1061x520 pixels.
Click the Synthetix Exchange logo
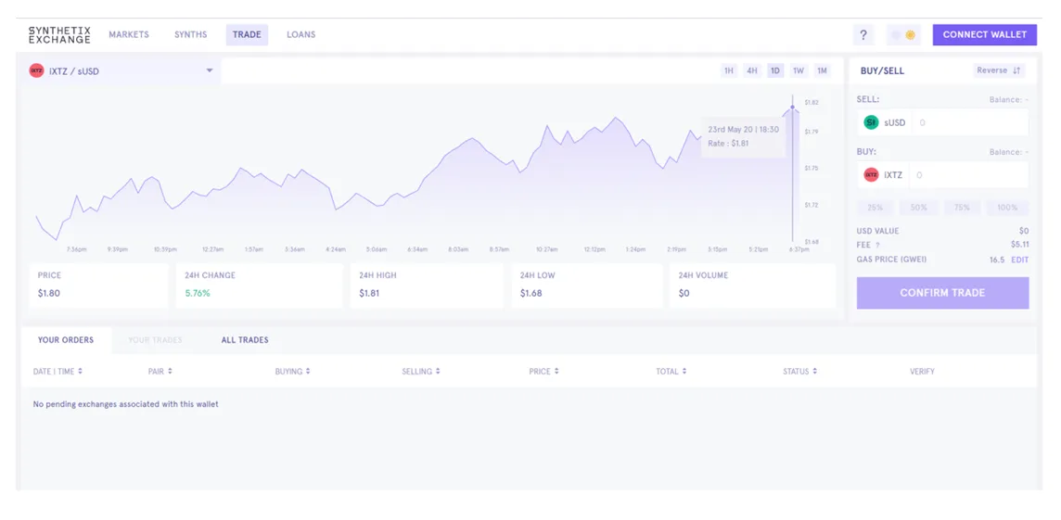[59, 35]
